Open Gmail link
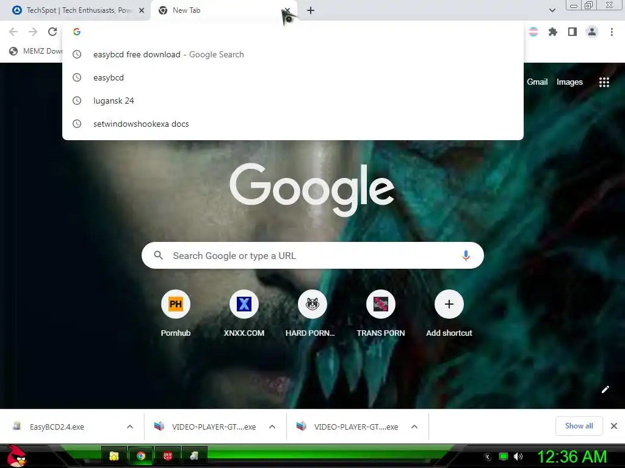This screenshot has width=625, height=468. click(537, 82)
